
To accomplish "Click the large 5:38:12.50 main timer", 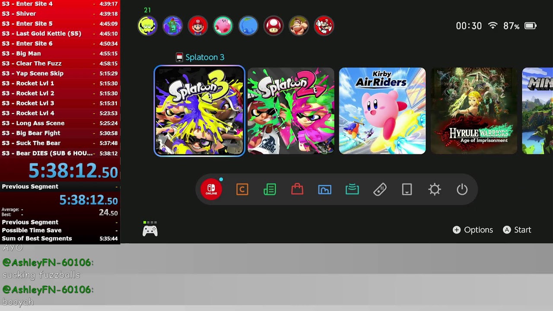I will (73, 171).
